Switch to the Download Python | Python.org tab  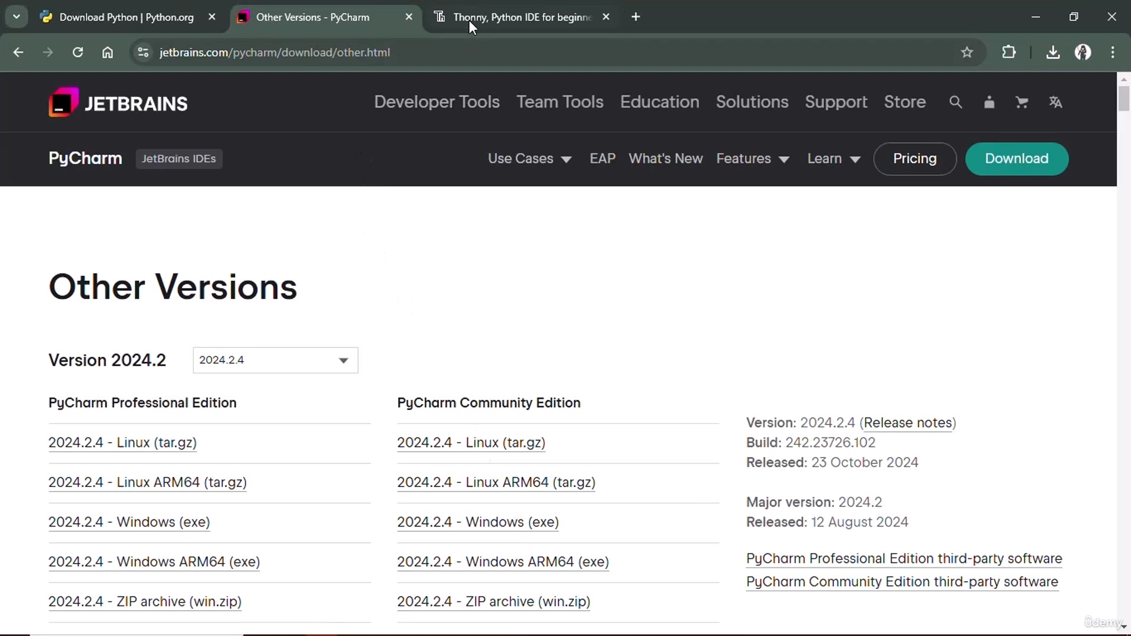click(x=126, y=17)
